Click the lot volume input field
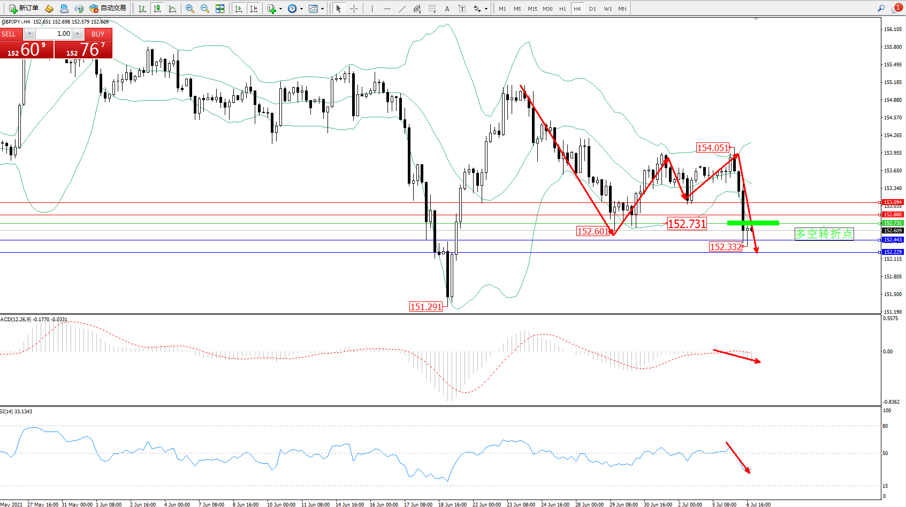906x507 pixels. [54, 34]
